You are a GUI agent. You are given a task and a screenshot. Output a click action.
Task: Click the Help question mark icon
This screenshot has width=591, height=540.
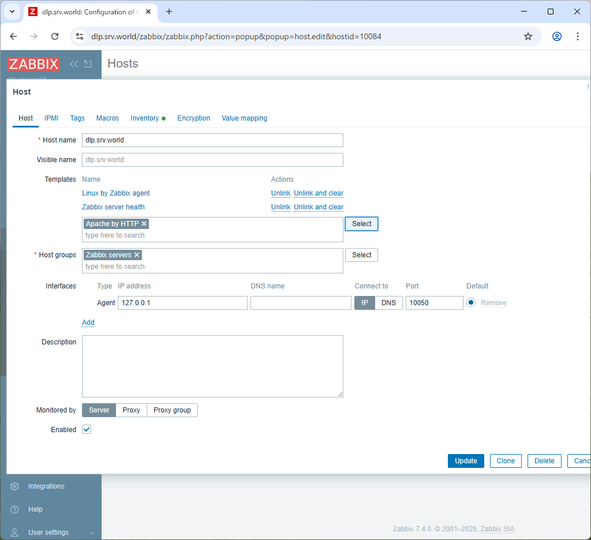coord(14,509)
